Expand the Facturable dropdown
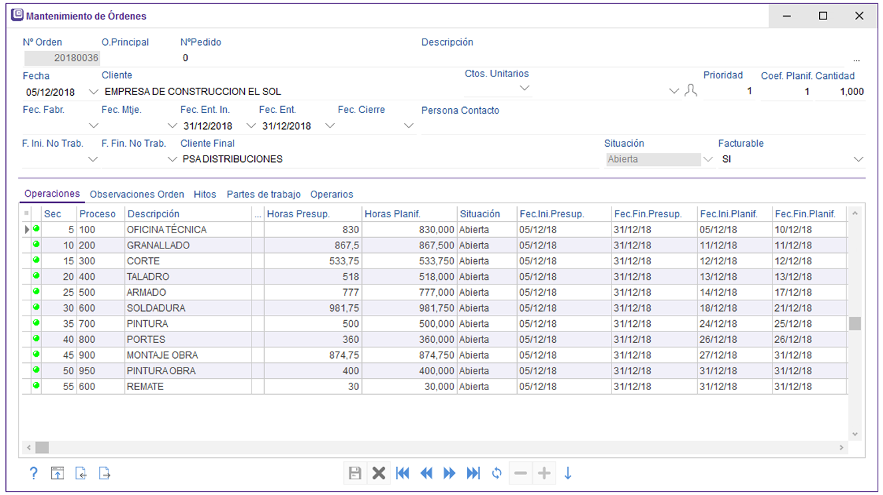883x495 pixels. click(858, 159)
